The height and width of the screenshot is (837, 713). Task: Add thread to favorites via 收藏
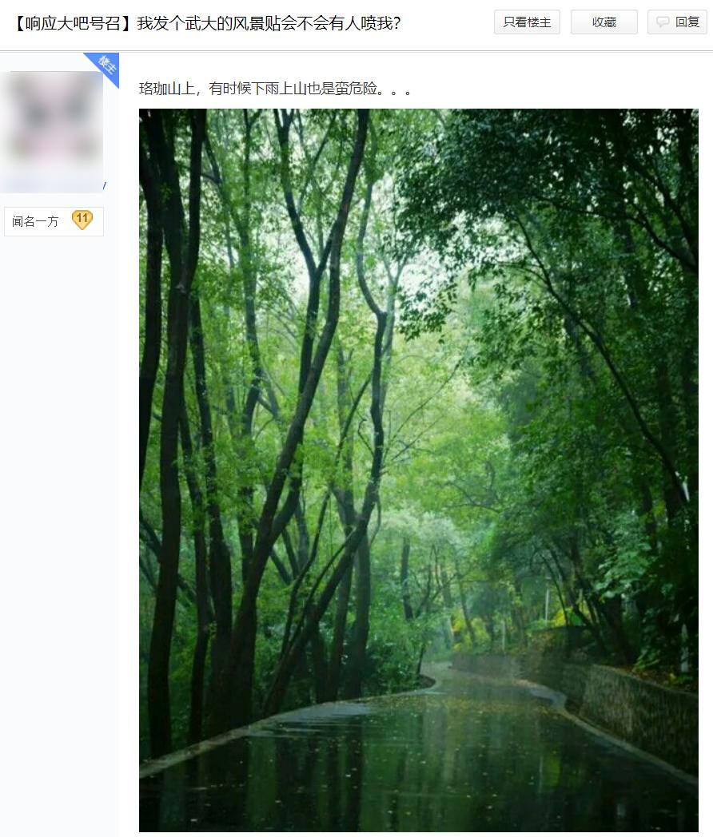pos(604,22)
